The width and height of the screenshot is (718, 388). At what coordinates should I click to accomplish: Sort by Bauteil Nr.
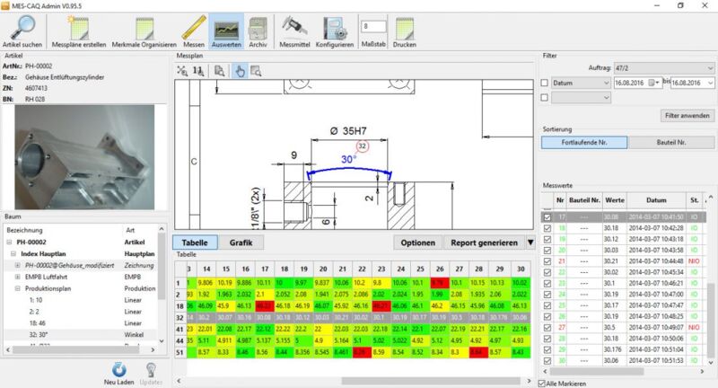tap(671, 143)
